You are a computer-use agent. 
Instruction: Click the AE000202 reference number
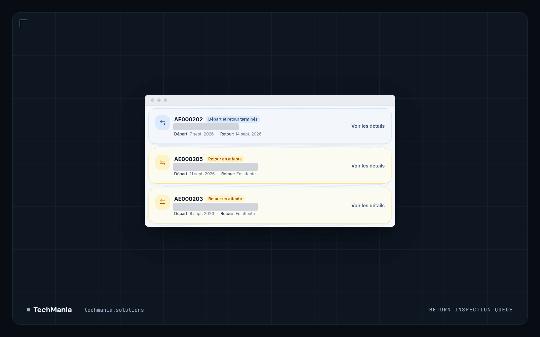188,119
